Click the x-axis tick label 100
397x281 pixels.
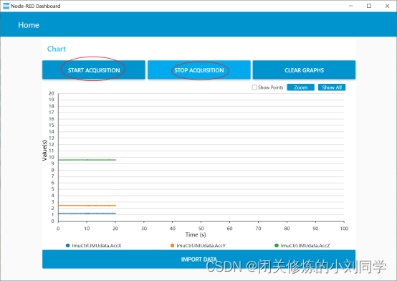pyautogui.click(x=344, y=229)
